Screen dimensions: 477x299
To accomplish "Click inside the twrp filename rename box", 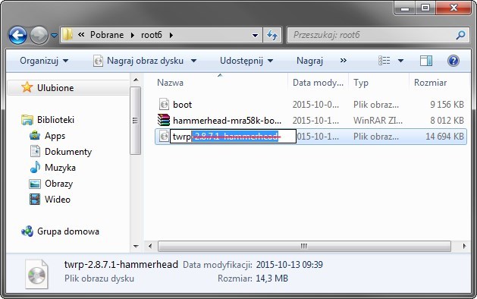I will (233, 137).
